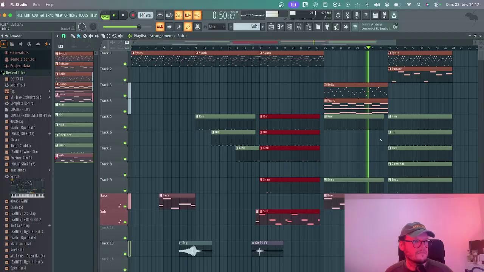484x272 pixels.
Task: Open macOS Edit menu
Action: coord(36,5)
